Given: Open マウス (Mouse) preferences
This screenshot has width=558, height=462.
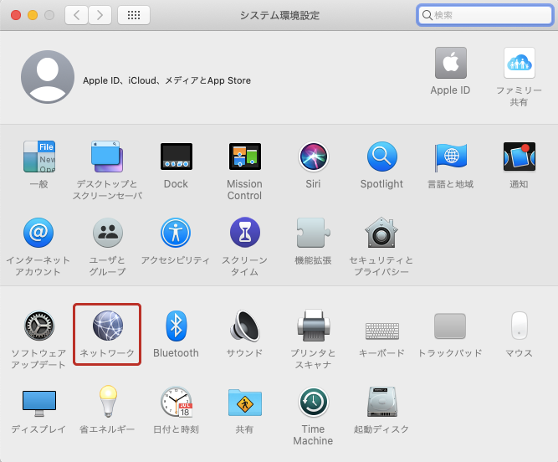Looking at the screenshot, I should pos(520,326).
